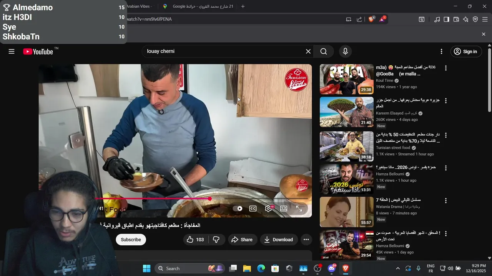Viewport: 492px width, 276px height.
Task: Open YouTube settings three-dot menu near Sign in
Action: pos(442,51)
